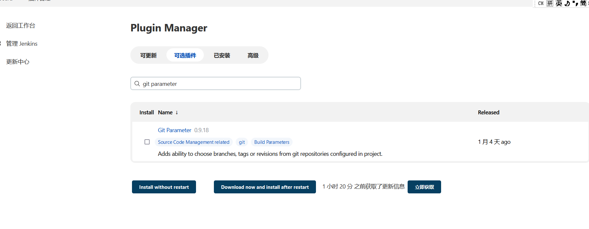
Task: Open the Git Parameter plugin link
Action: coord(175,130)
